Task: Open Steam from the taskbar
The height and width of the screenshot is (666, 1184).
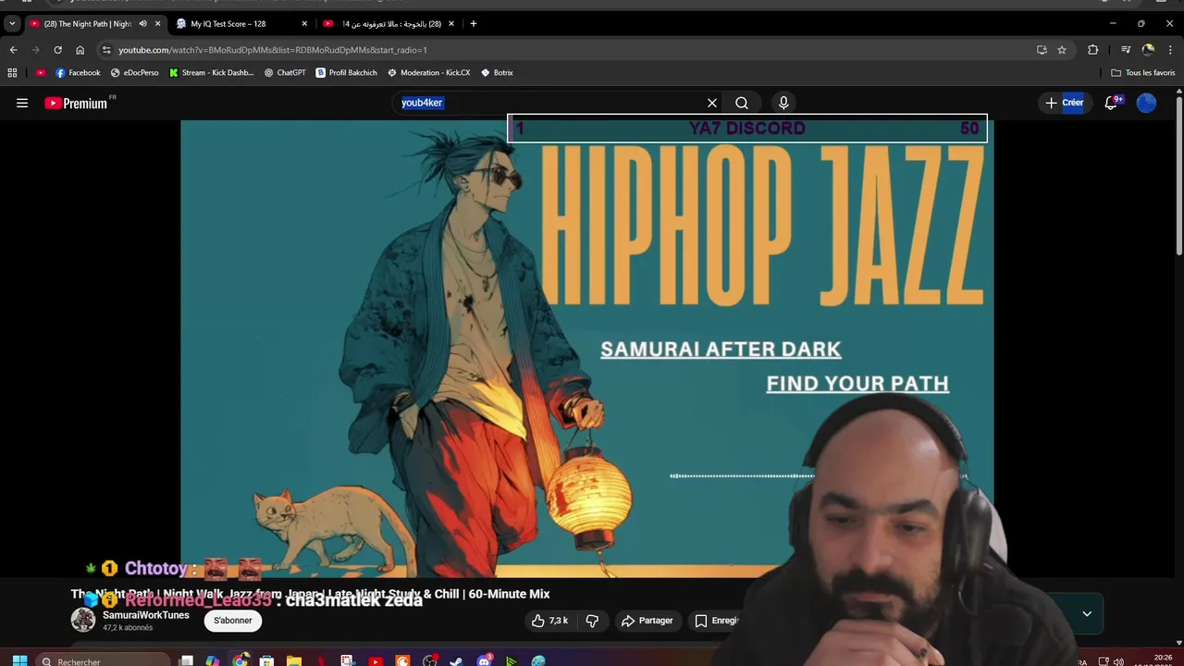Action: point(457,660)
